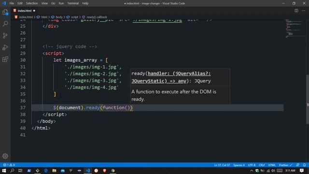The width and height of the screenshot is (309, 174).
Task: Click the vertical editor scrollbar thumb
Action: [x=308, y=99]
